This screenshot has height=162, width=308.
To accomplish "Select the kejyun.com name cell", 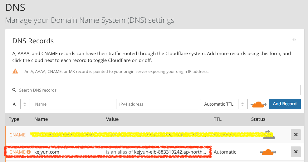I will point(46,152).
